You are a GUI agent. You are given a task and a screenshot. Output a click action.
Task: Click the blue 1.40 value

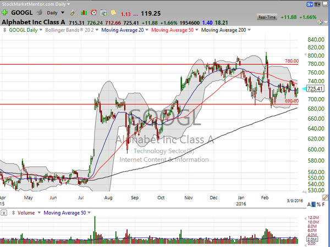point(207,23)
